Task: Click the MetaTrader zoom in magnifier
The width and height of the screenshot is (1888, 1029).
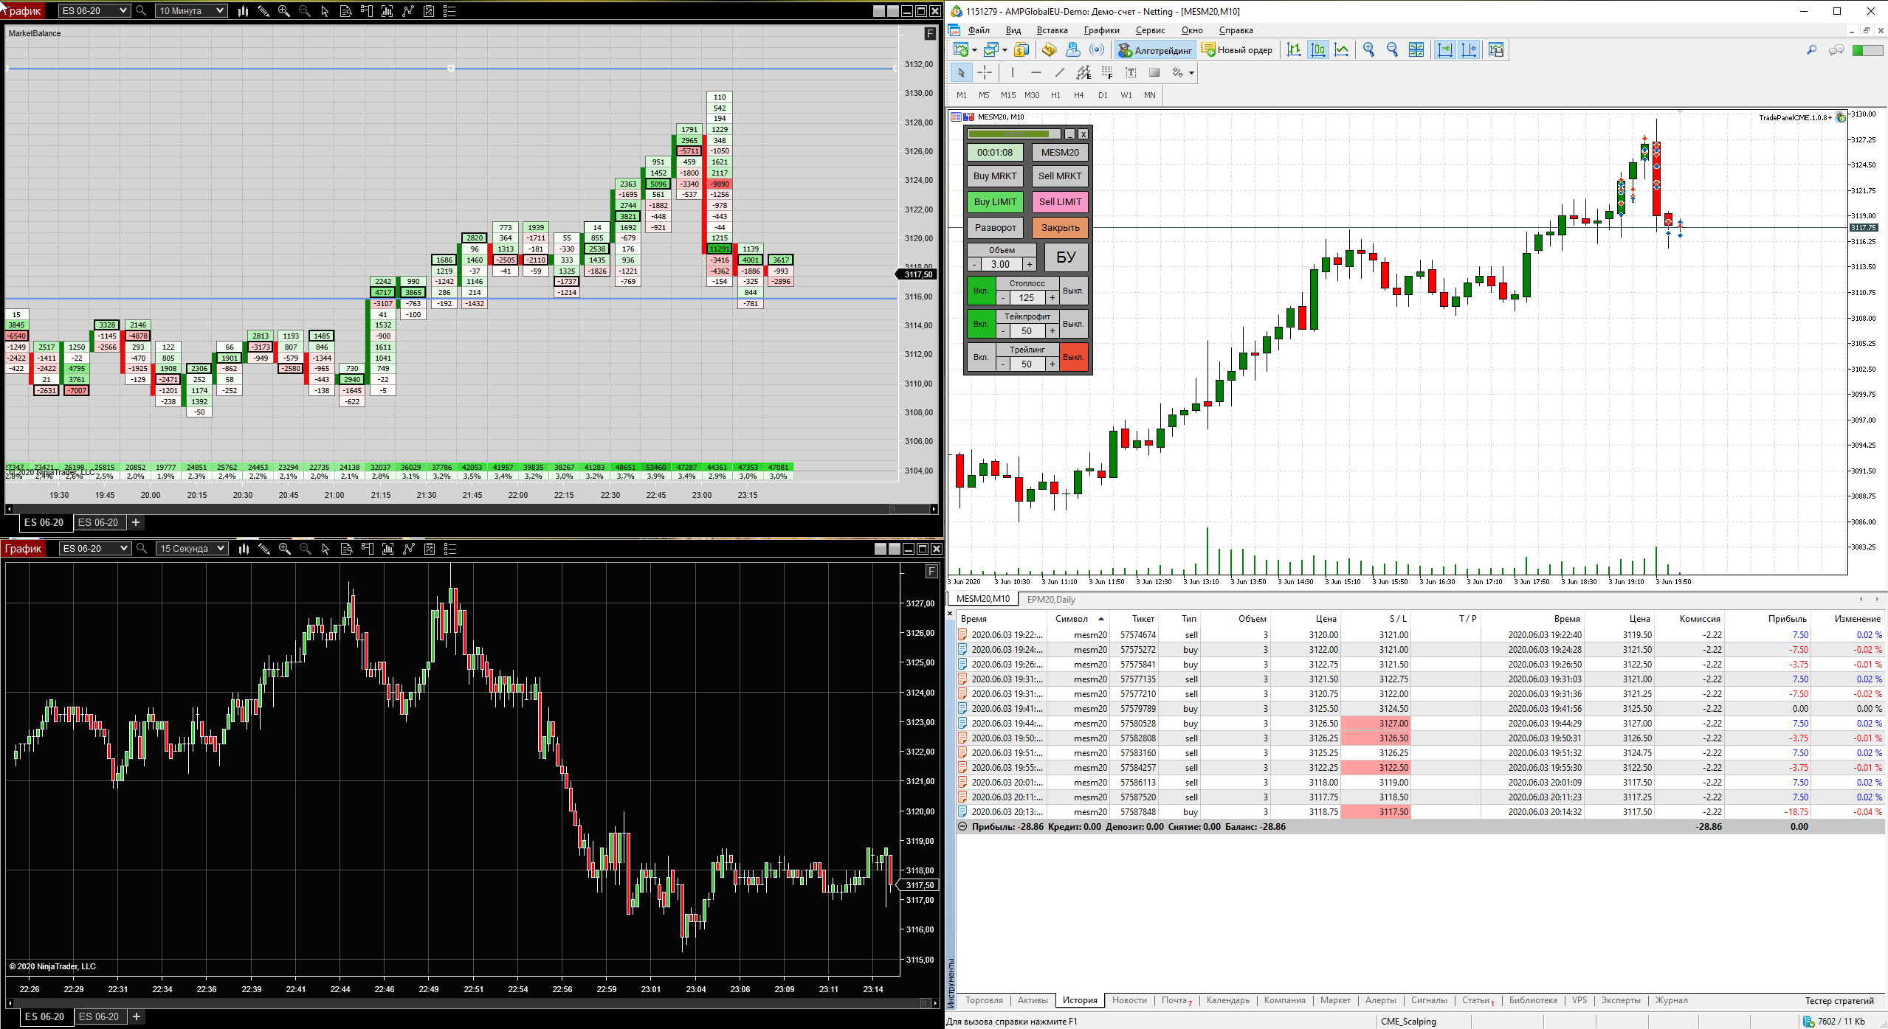Action: tap(1368, 50)
